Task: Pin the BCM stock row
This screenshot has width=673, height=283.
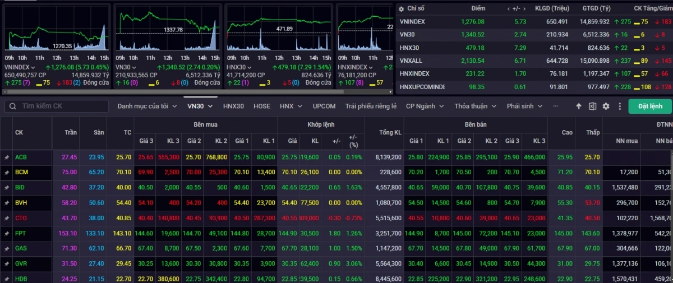Action: coord(6,173)
